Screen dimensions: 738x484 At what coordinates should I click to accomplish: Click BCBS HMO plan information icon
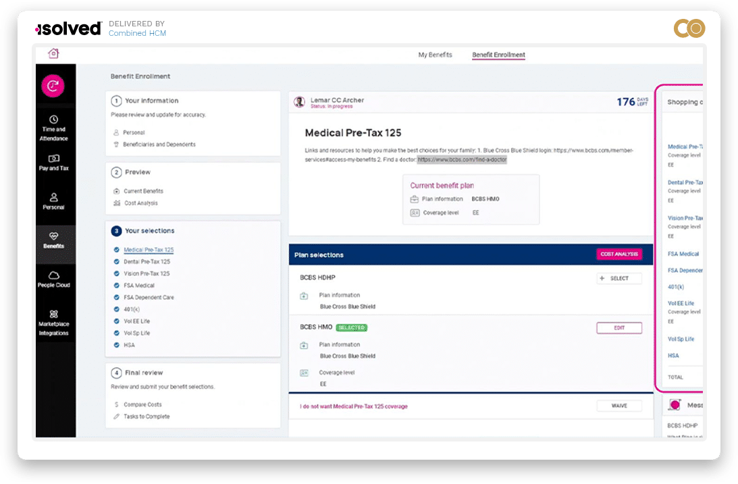[304, 345]
